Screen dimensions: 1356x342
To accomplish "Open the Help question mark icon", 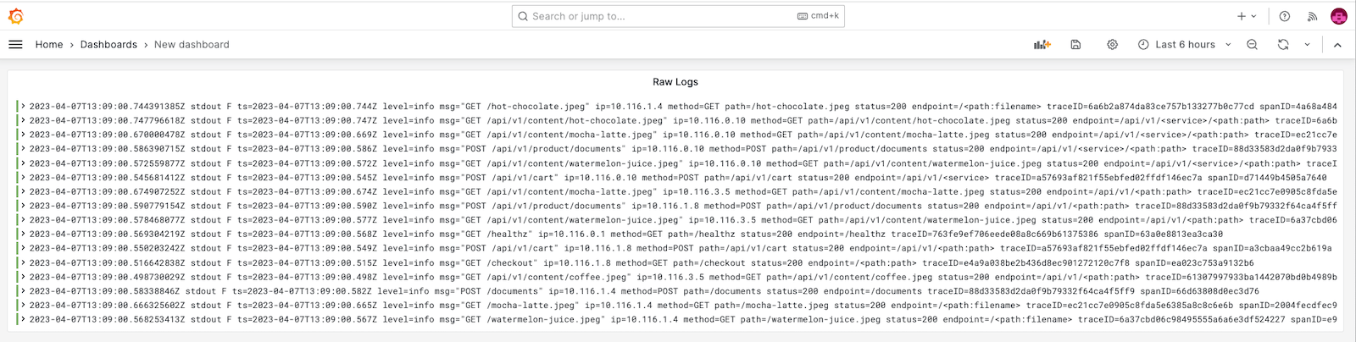I will 1284,16.
